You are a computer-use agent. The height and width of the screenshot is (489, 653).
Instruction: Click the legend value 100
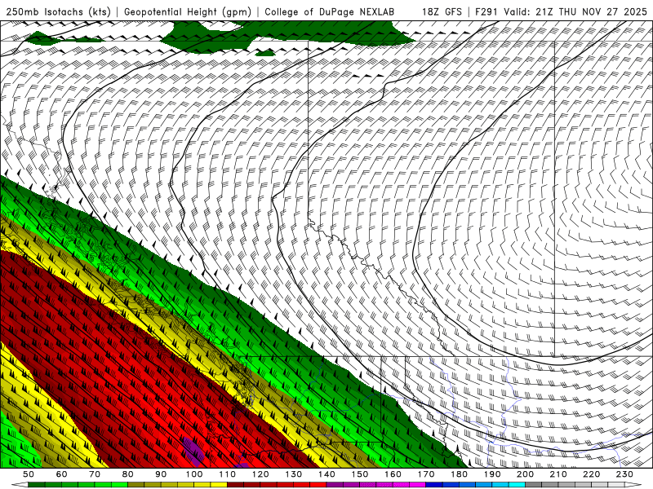(194, 474)
